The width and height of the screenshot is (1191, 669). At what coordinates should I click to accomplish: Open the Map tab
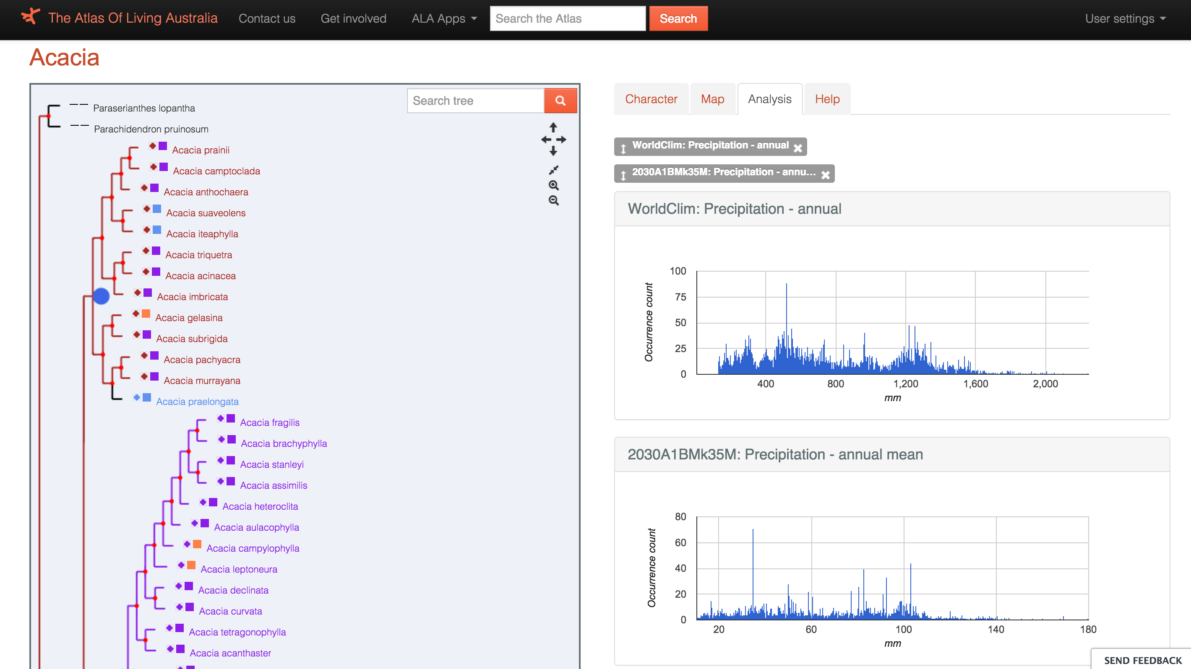[712, 99]
